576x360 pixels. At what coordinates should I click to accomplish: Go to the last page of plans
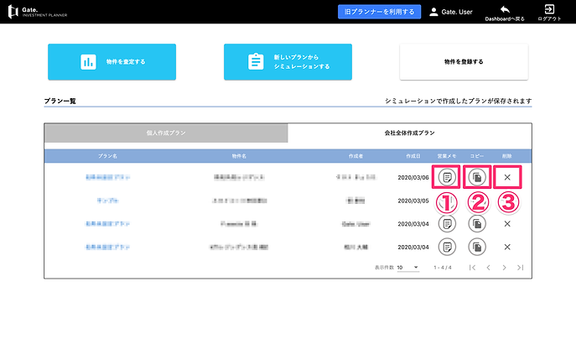[520, 268]
